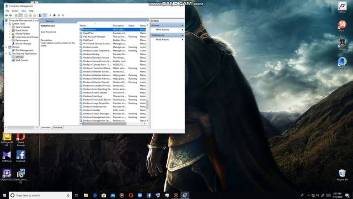Image resolution: width=353 pixels, height=199 pixels.
Task: Expand Local Users and Groups node
Action: pos(10,37)
